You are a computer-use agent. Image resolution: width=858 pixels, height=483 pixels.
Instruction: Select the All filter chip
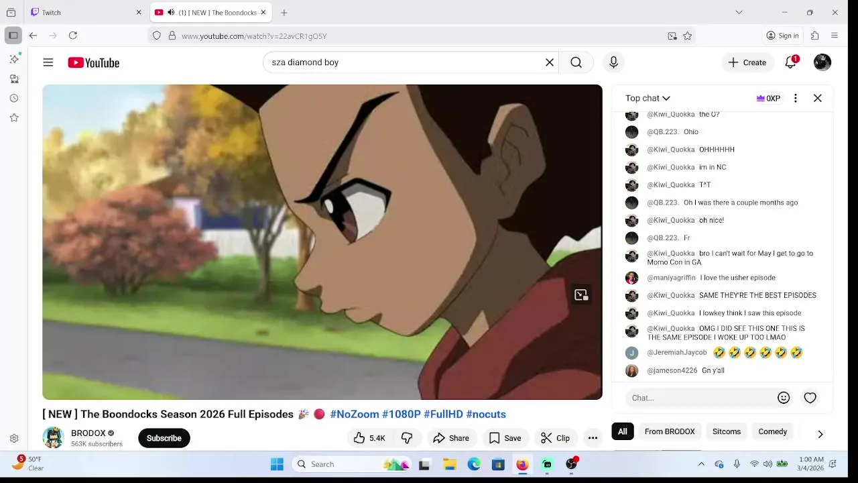point(623,431)
